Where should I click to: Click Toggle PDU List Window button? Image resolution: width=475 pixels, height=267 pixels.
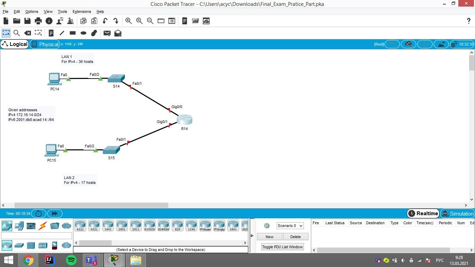pyautogui.click(x=282, y=247)
